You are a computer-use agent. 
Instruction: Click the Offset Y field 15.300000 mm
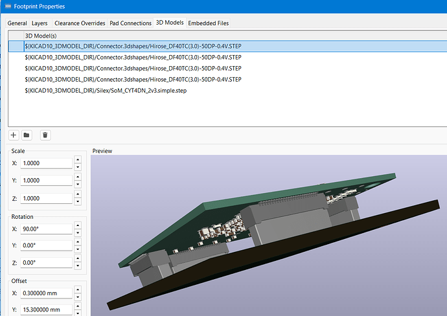(47, 310)
